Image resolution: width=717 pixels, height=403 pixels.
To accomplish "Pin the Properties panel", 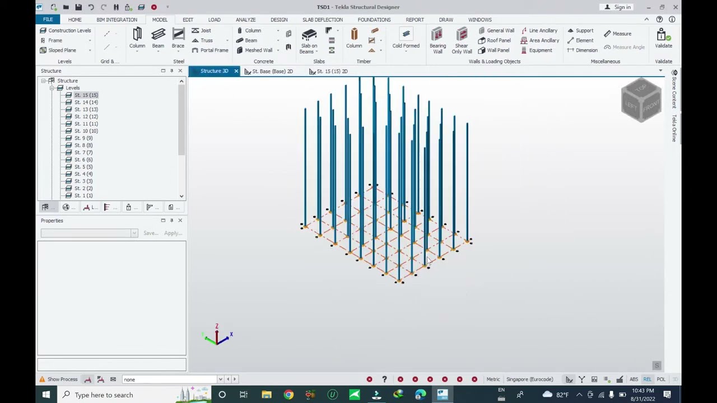I will pos(171,221).
